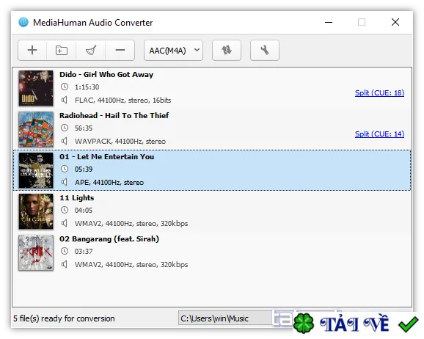Remove selected file with minus button
This screenshot has height=339, width=424.
(x=120, y=51)
